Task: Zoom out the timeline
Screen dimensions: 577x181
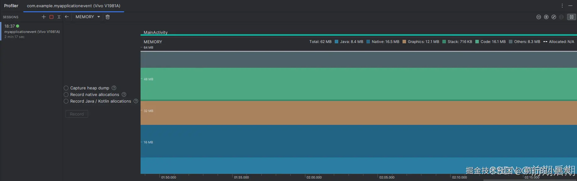Action: point(539,17)
